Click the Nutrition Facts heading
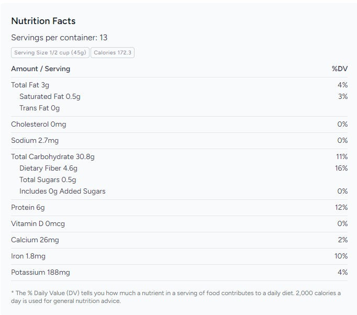Viewport: 357px width, 315px height. pos(43,21)
